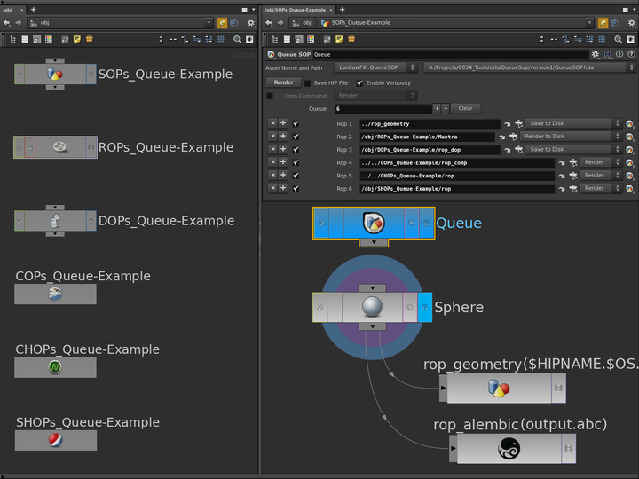Image resolution: width=639 pixels, height=479 pixels.
Task: Click the SOPs_Queue-Example node icon
Action: (x=55, y=75)
